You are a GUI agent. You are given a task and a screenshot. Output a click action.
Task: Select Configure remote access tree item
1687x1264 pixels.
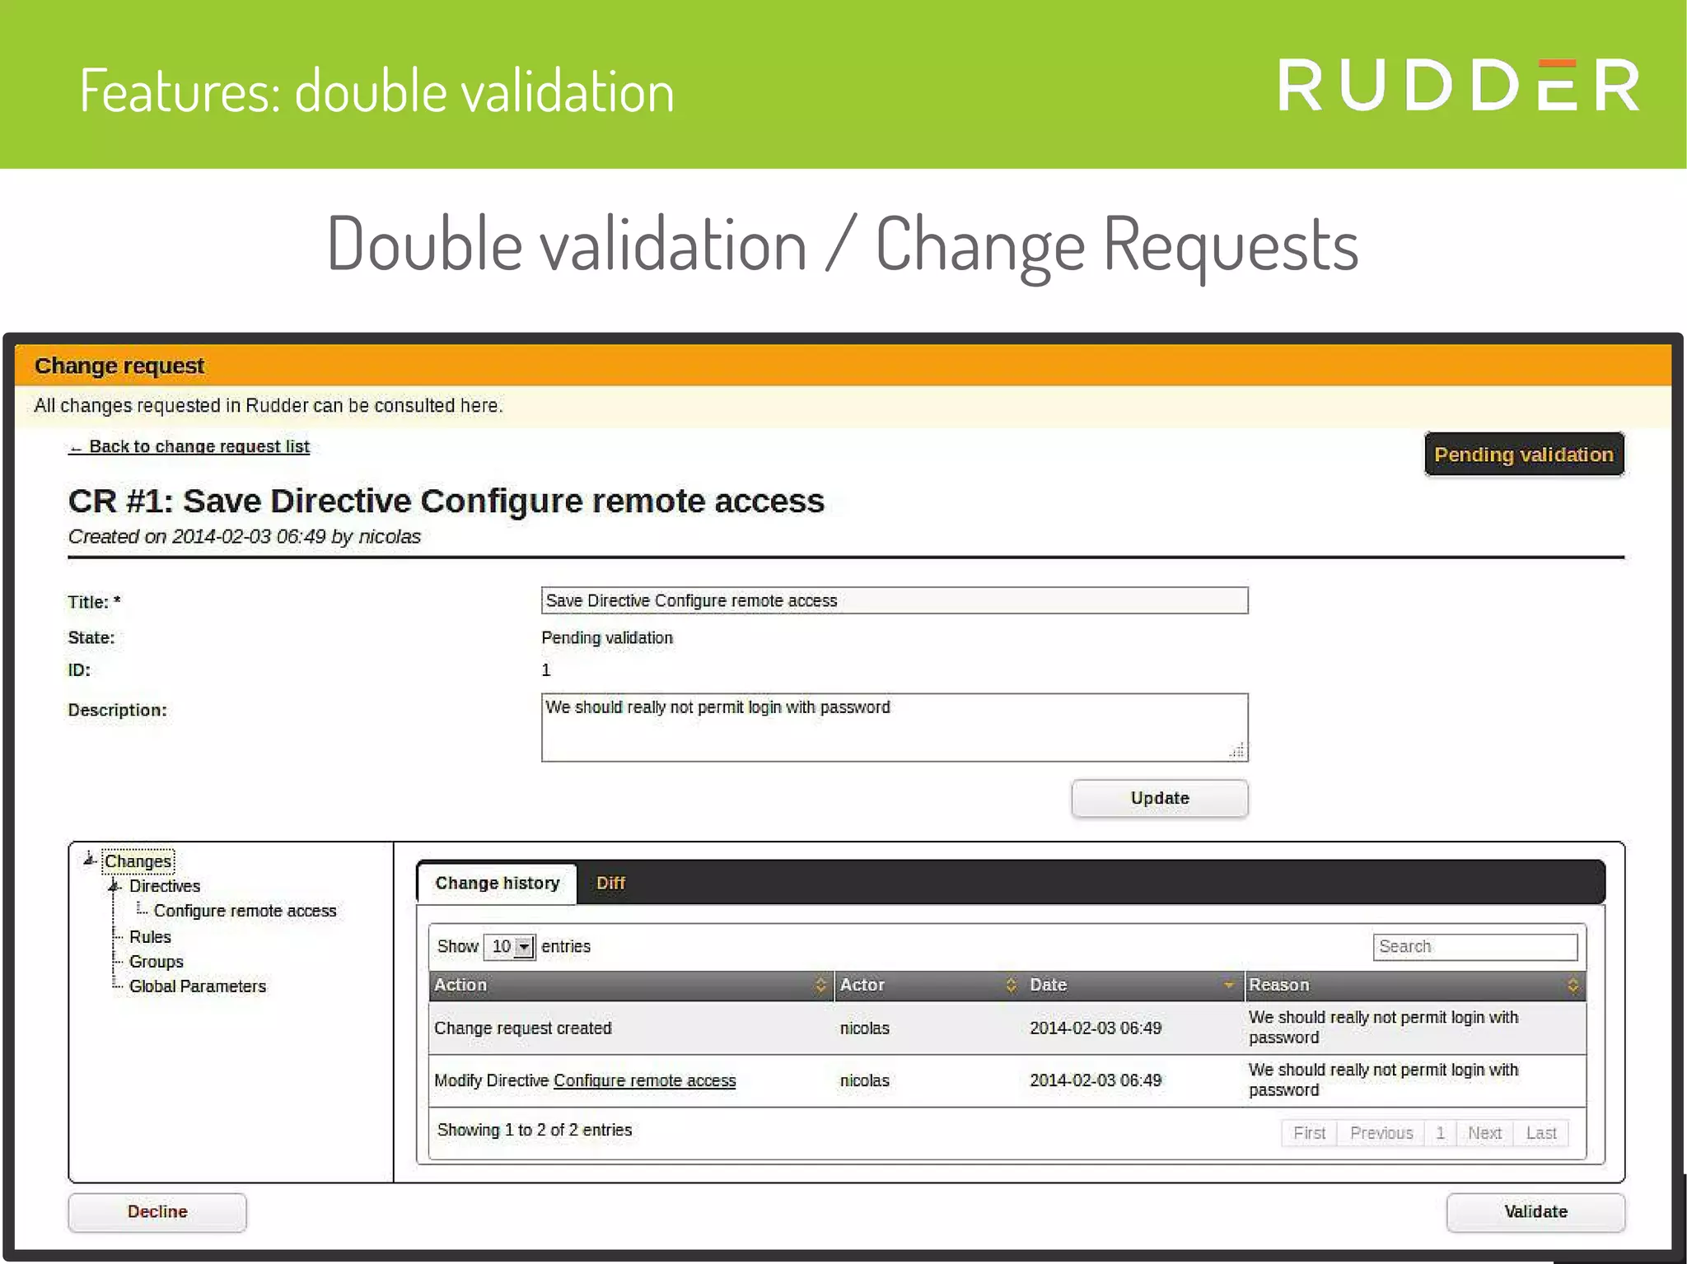point(245,911)
